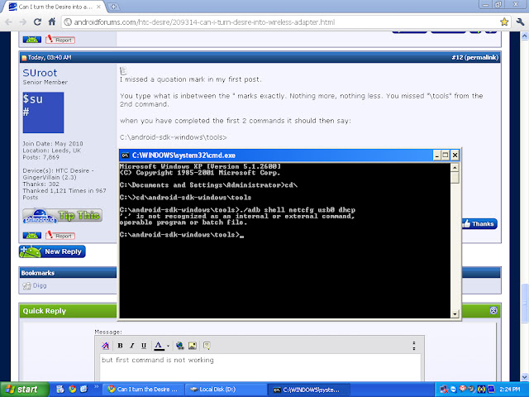Screen dimensions: 529x397
Task: Click the Today, 03:40 AM post timestamp
Action: [50, 58]
